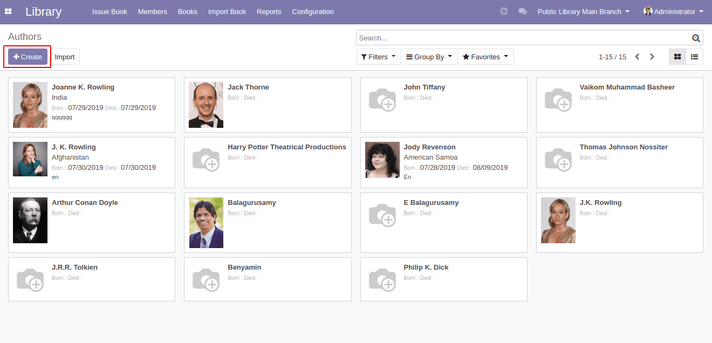The image size is (712, 343).
Task: Switch to list view
Action: [695, 57]
